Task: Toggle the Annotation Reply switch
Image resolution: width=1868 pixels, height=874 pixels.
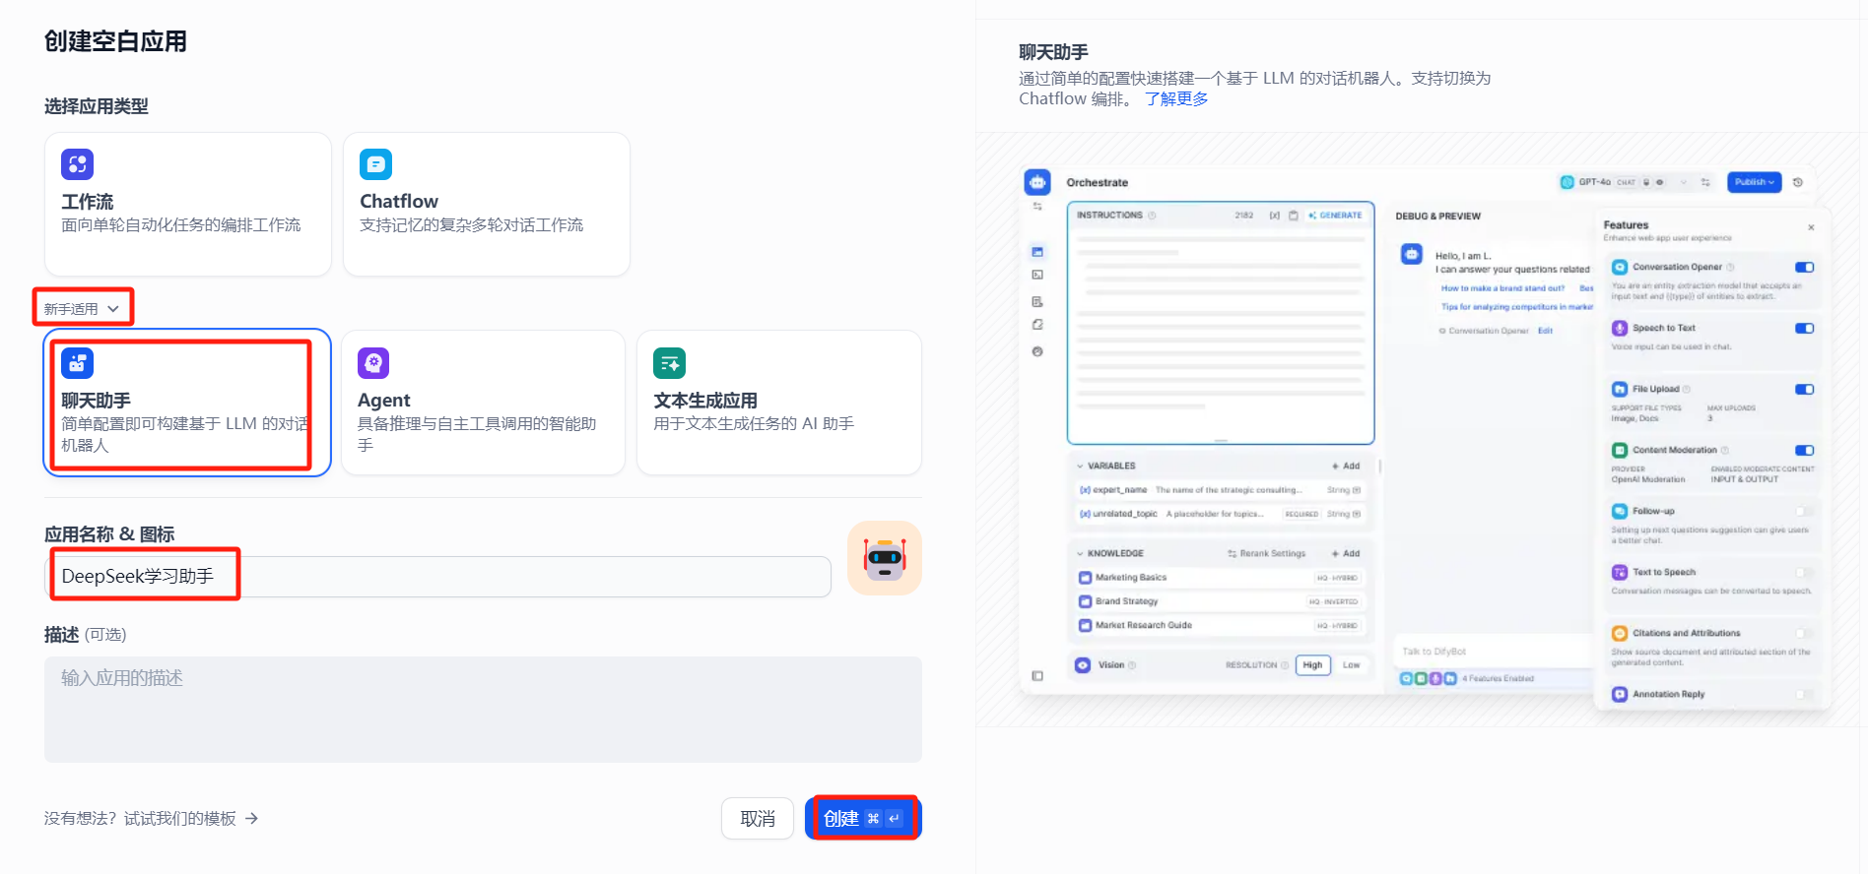Action: [x=1805, y=695]
